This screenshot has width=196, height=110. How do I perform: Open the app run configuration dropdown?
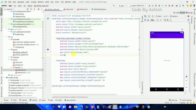click(122, 5)
